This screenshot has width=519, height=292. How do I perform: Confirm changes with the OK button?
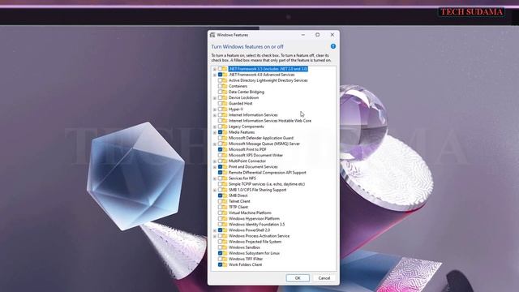coord(298,278)
